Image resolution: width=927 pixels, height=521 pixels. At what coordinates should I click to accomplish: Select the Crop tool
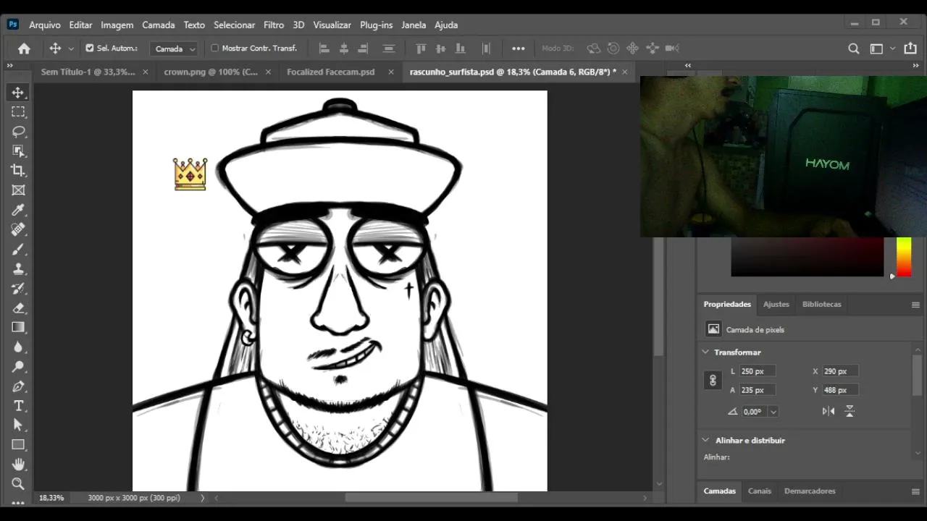[x=18, y=170]
